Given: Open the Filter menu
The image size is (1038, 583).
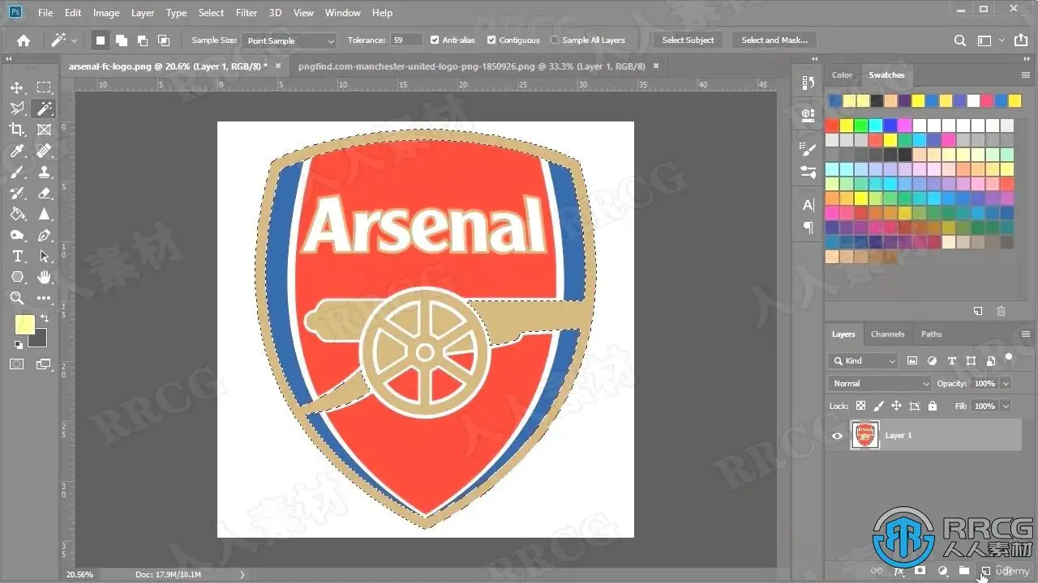Looking at the screenshot, I should 247,13.
